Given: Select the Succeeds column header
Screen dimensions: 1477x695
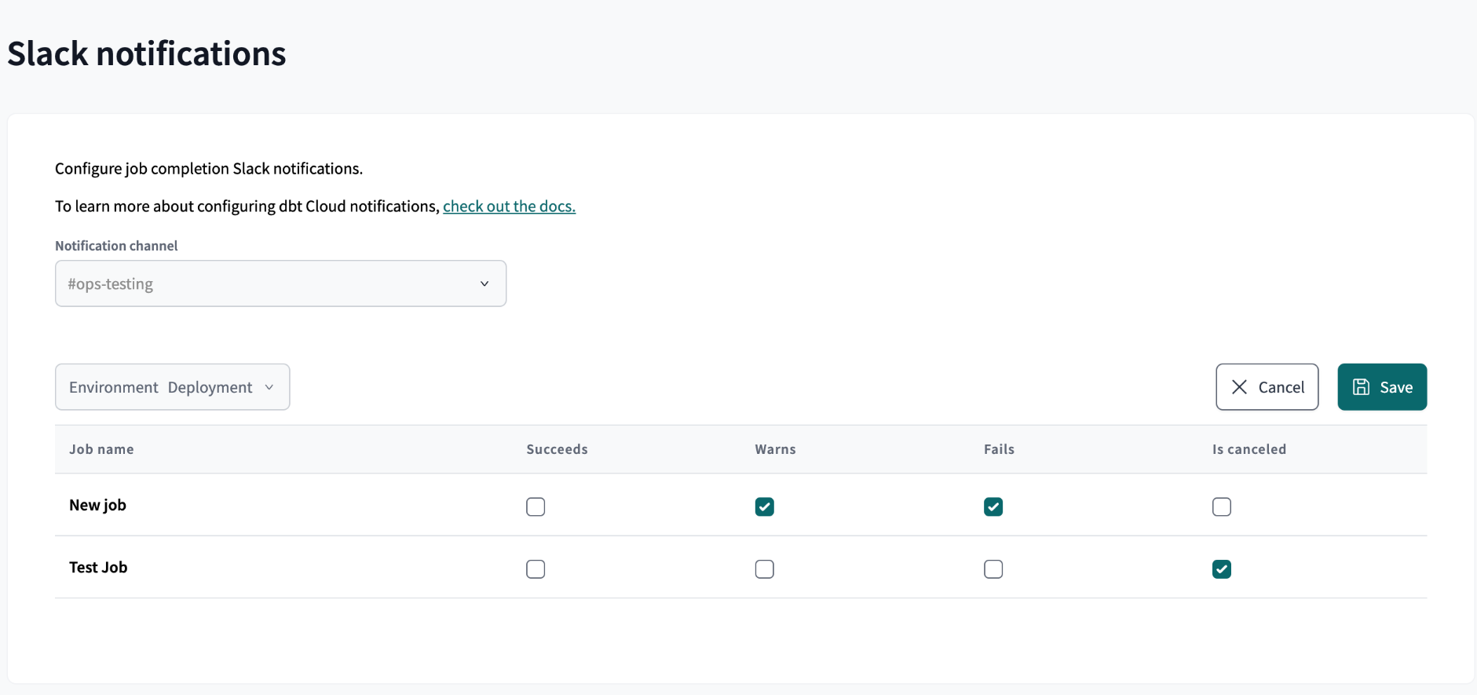Looking at the screenshot, I should 557,449.
